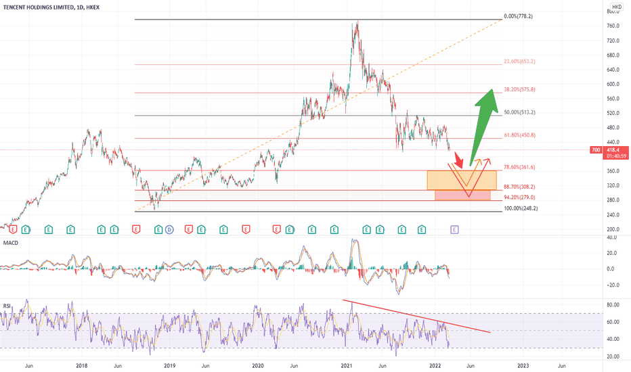The height and width of the screenshot is (372, 631).
Task: Click the 2020 label on time axis
Action: [258, 366]
